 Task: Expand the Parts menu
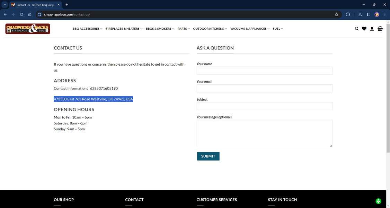[x=184, y=29]
